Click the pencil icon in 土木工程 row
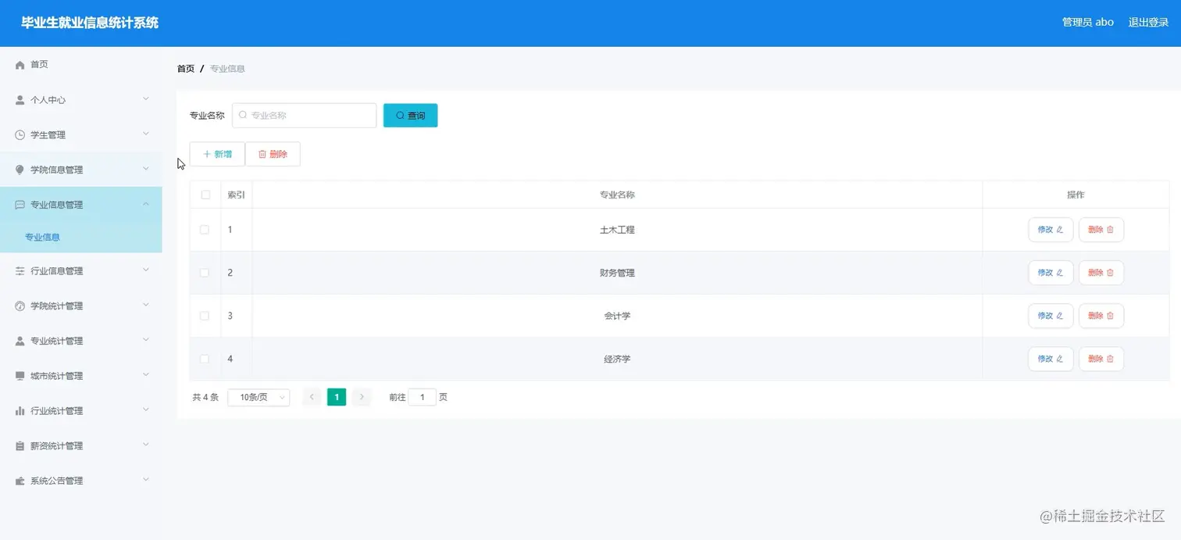Screen dimensions: 1181x540 [x=1060, y=230]
